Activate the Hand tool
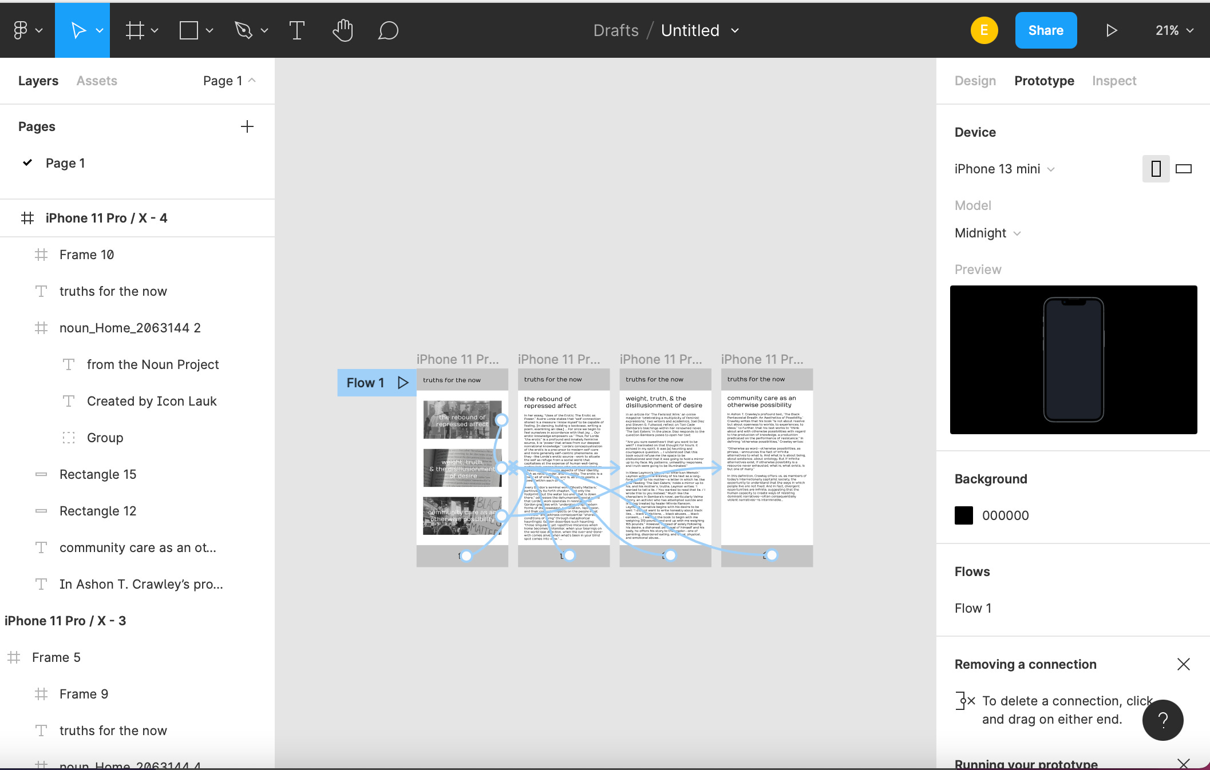 [342, 30]
